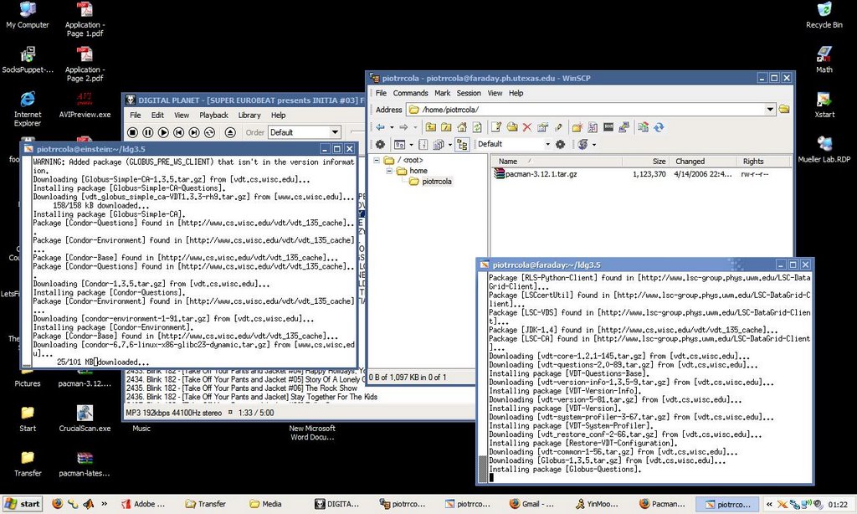Go to previous track in DIGITAL PLANET

pos(178,132)
